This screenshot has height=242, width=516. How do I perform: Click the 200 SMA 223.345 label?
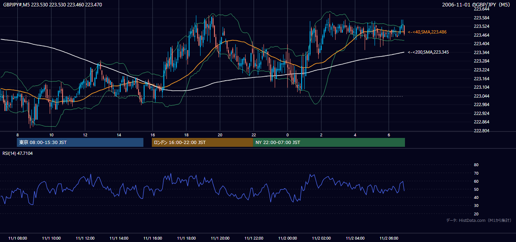point(428,52)
